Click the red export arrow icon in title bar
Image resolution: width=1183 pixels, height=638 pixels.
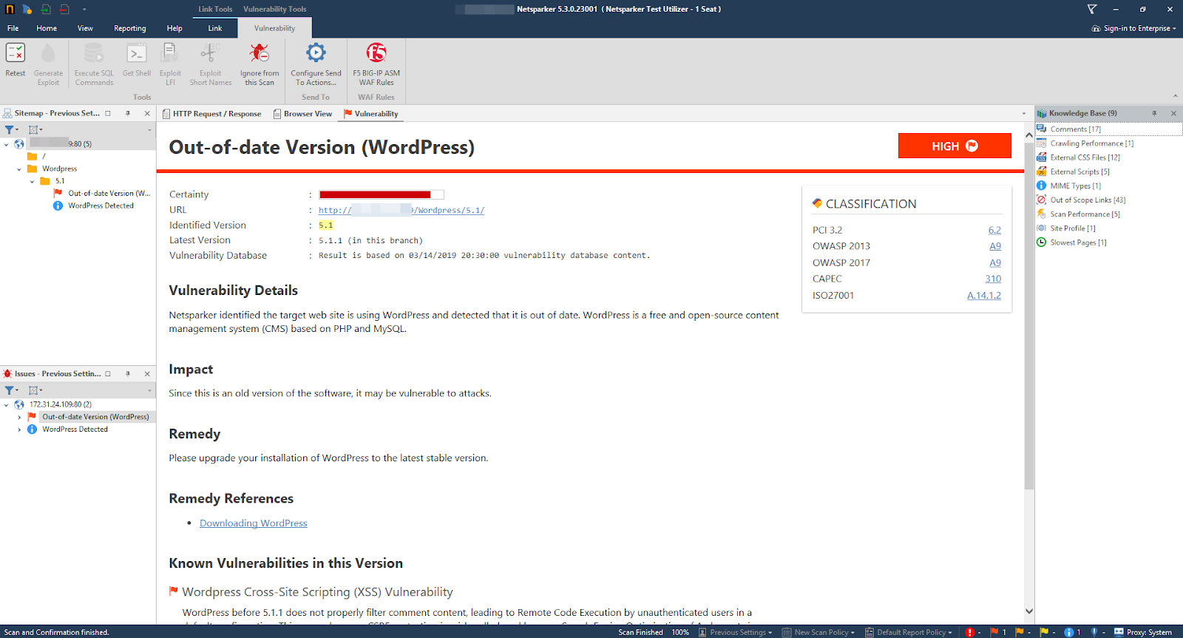pyautogui.click(x=64, y=9)
